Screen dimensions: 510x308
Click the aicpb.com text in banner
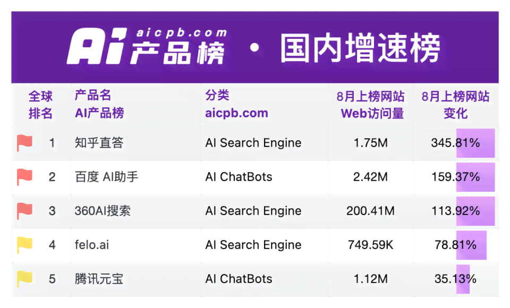pyautogui.click(x=181, y=33)
